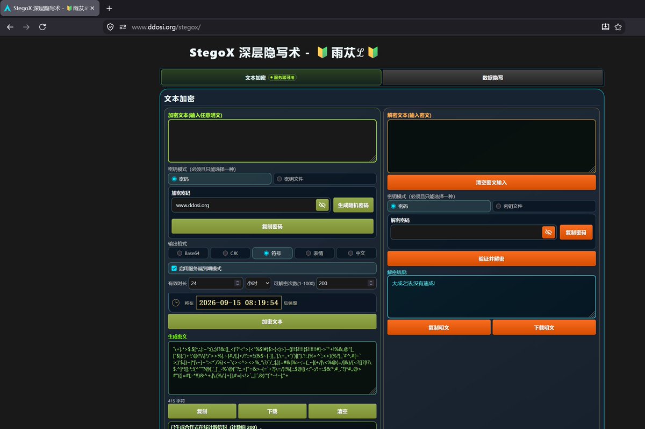The image size is (645, 429).
Task: Bookmark this page with the star icon
Action: [618, 27]
